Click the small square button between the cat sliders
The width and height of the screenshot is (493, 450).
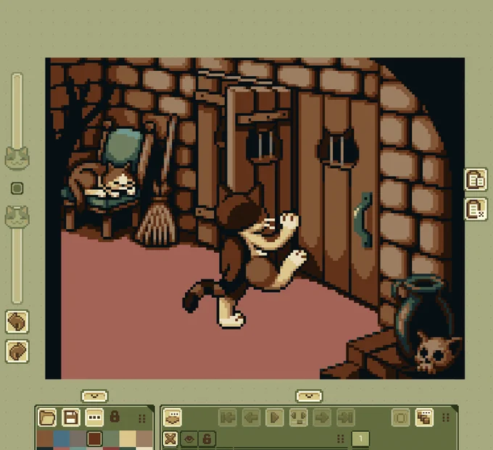pos(17,188)
